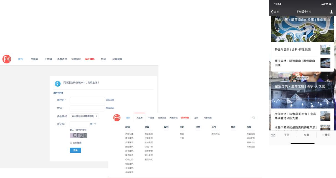Open the 安全提问 dropdown
This screenshot has height=178, width=336.
(x=84, y=116)
